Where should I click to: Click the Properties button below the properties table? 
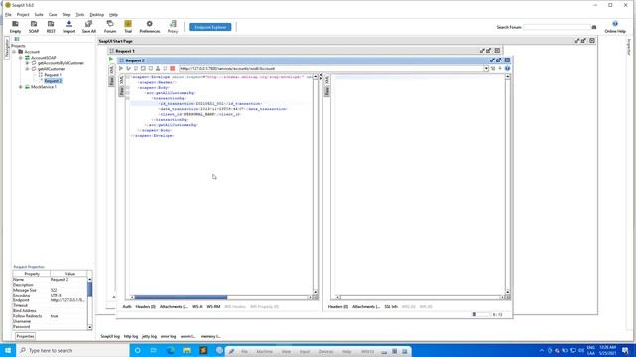25,336
